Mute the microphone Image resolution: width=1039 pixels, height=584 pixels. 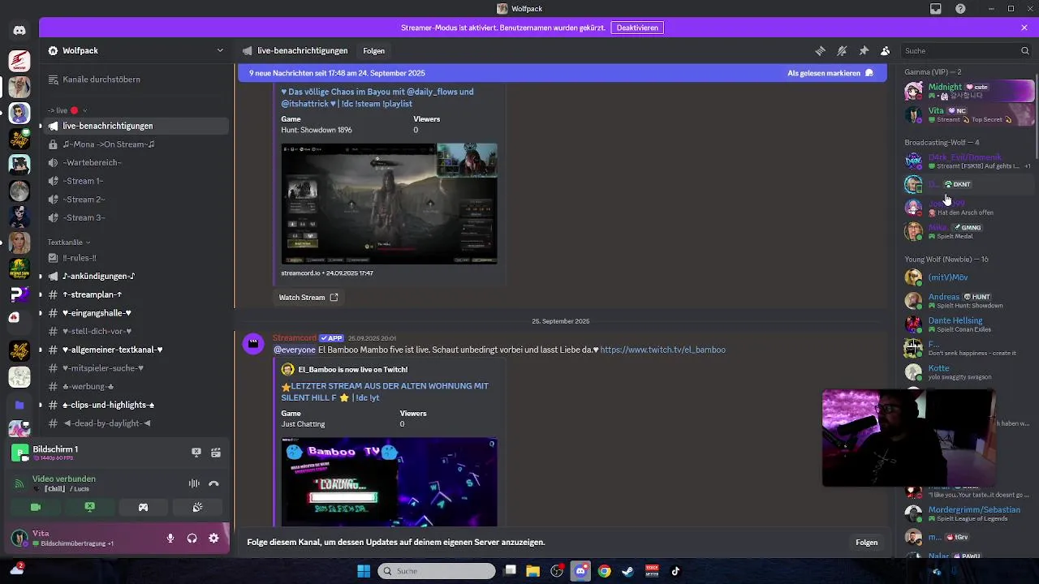pyautogui.click(x=170, y=538)
